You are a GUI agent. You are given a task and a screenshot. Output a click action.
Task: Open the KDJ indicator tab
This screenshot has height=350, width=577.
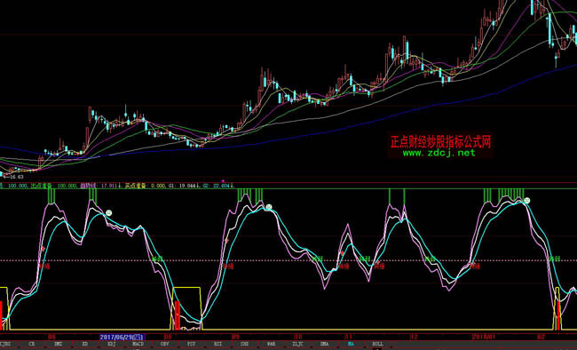pyautogui.click(x=112, y=344)
